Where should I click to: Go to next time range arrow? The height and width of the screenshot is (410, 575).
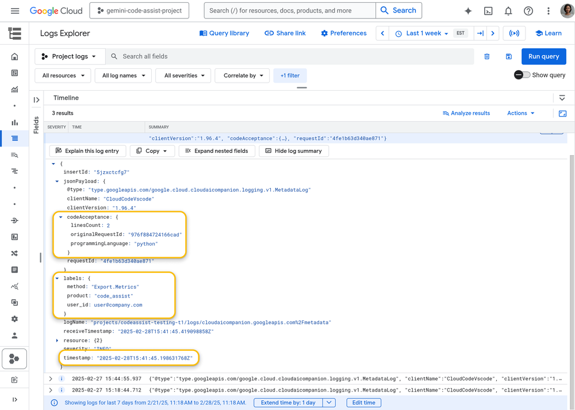coord(493,33)
